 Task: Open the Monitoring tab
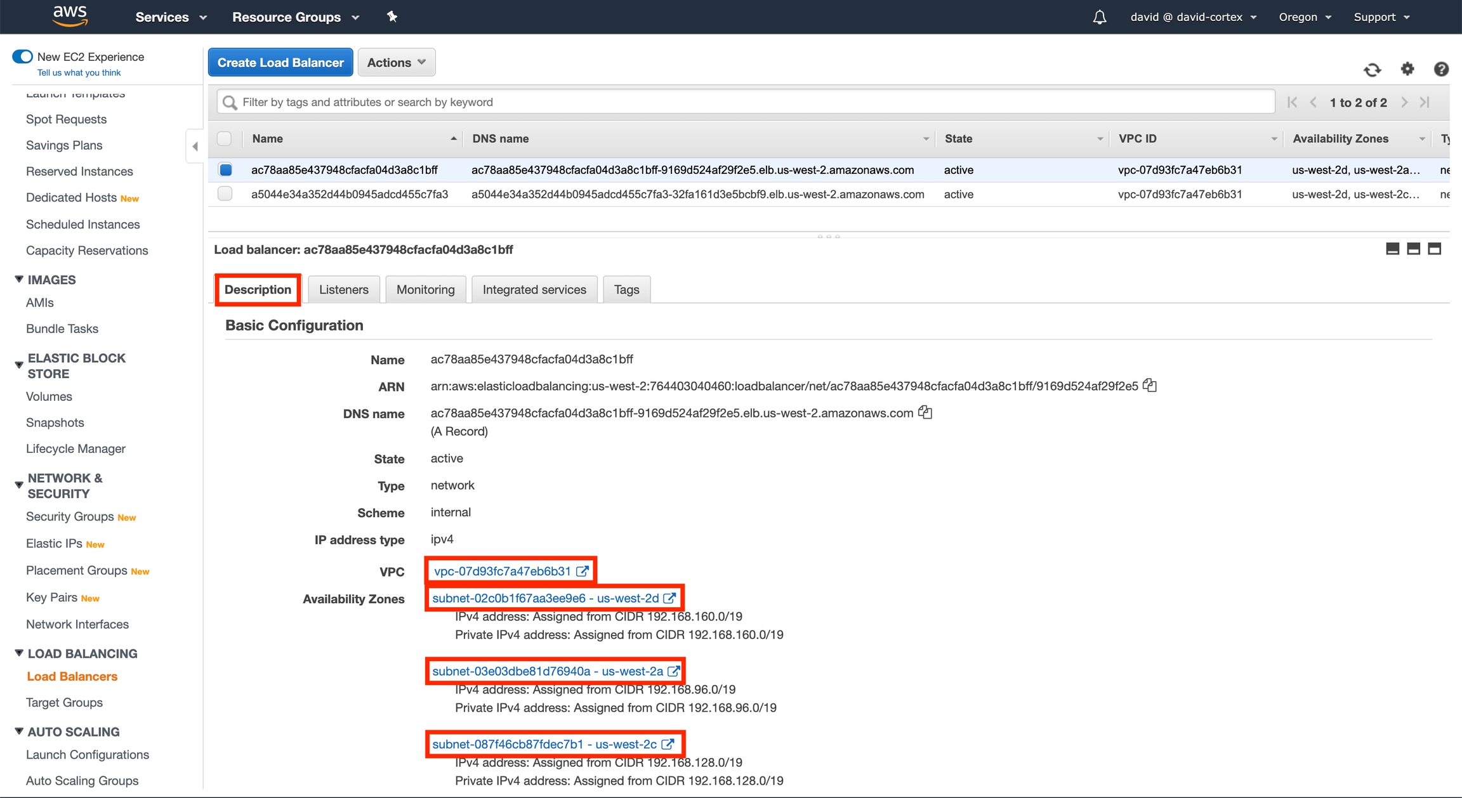(x=425, y=289)
